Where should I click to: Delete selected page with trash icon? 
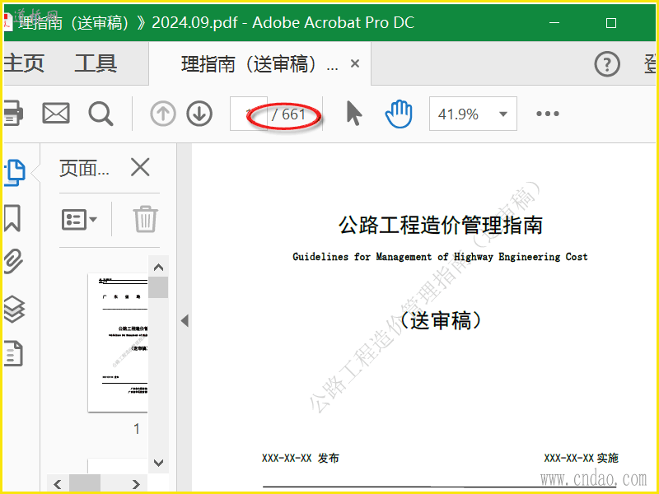pos(146,219)
